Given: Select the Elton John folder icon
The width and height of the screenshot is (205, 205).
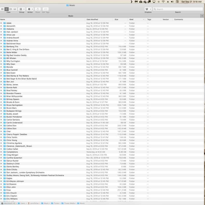Looking at the screenshot, I should pyautogui.click(x=5, y=187).
